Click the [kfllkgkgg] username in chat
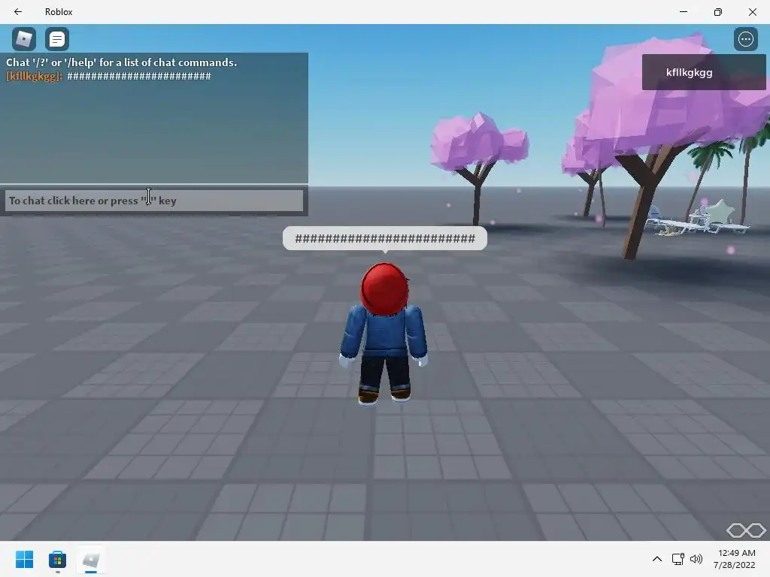 pos(34,76)
